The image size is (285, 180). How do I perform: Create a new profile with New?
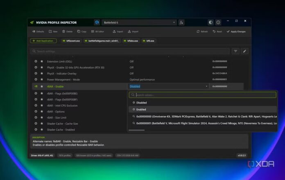(53, 32)
